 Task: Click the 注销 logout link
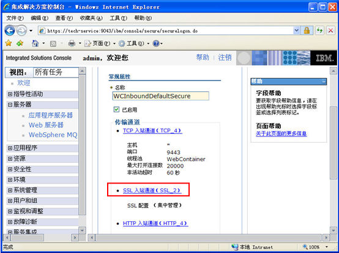[225, 57]
